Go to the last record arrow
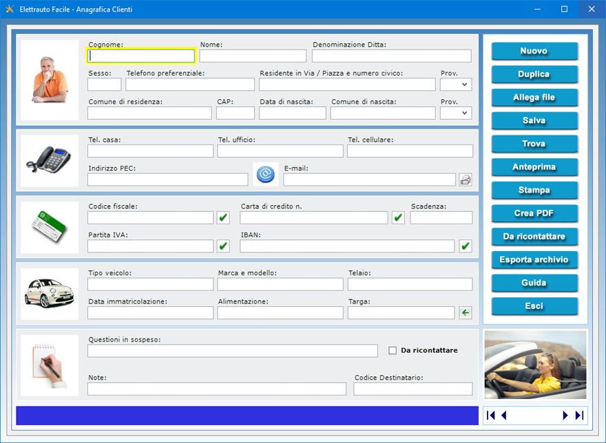The image size is (606, 443). point(579,415)
